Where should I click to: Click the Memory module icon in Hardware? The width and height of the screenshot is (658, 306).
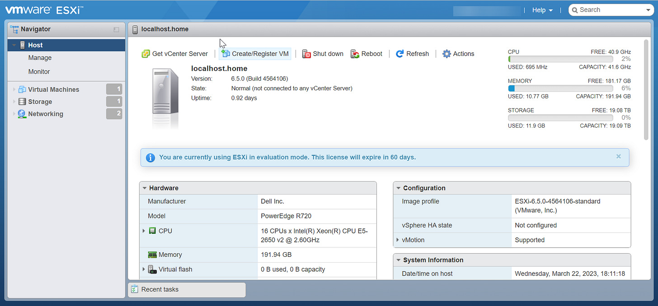tap(152, 255)
